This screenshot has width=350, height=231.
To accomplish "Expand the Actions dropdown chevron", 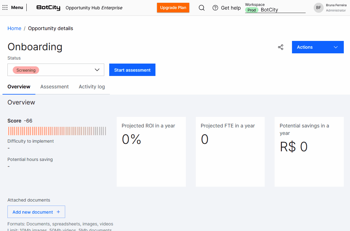I will 335,47.
